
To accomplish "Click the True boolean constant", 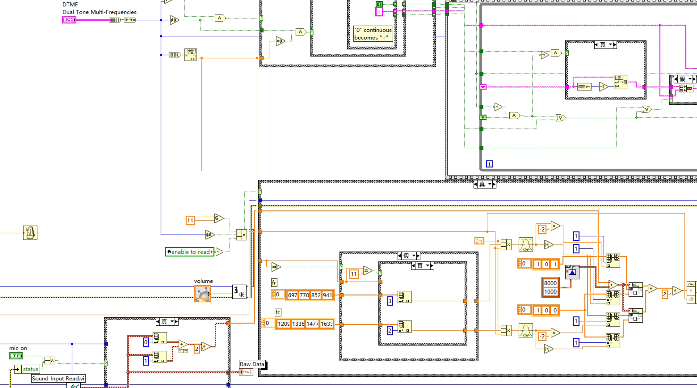I will [379, 4].
